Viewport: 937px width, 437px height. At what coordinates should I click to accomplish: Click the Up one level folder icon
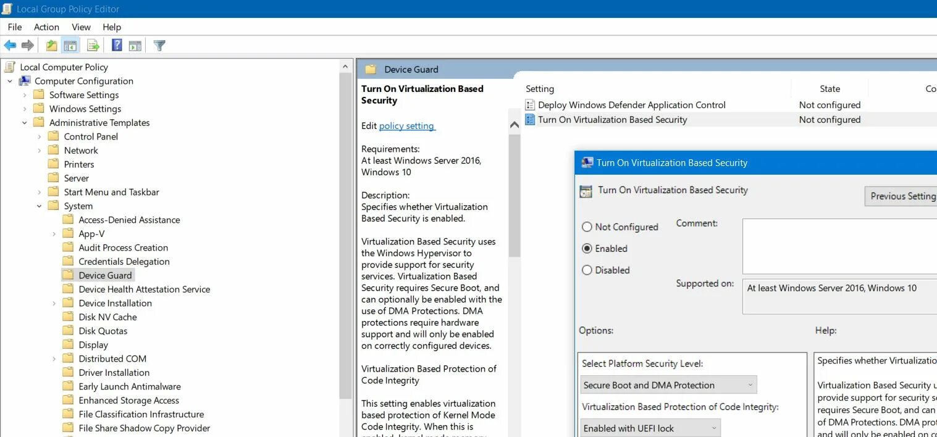(52, 45)
